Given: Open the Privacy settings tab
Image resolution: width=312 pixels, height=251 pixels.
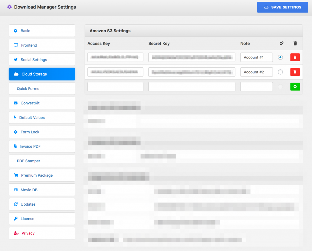Looking at the screenshot, I should pyautogui.click(x=28, y=233).
